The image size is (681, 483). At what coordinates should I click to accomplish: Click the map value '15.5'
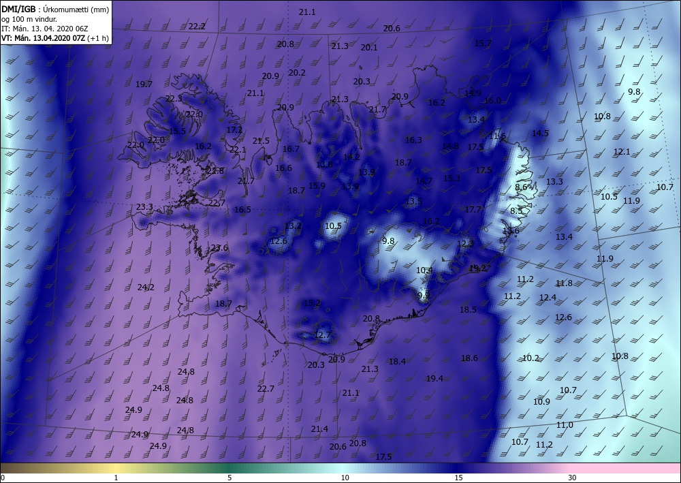click(177, 131)
